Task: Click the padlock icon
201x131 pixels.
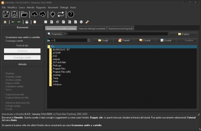Action: [x=27, y=22]
